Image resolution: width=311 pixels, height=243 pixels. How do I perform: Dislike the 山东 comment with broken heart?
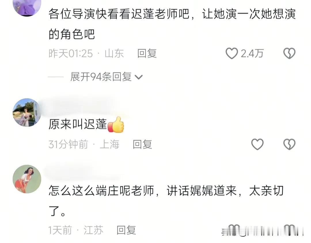click(x=289, y=53)
